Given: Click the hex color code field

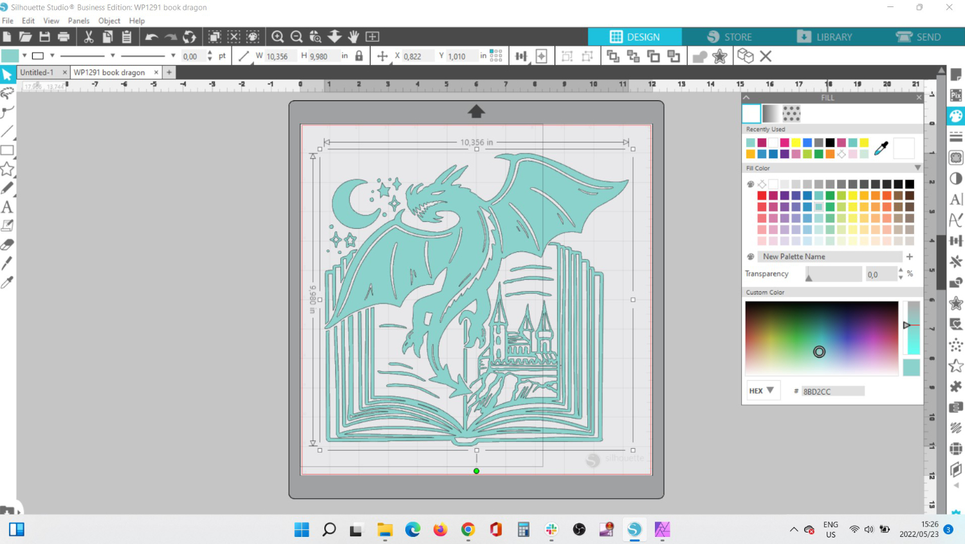Looking at the screenshot, I should [x=833, y=391].
